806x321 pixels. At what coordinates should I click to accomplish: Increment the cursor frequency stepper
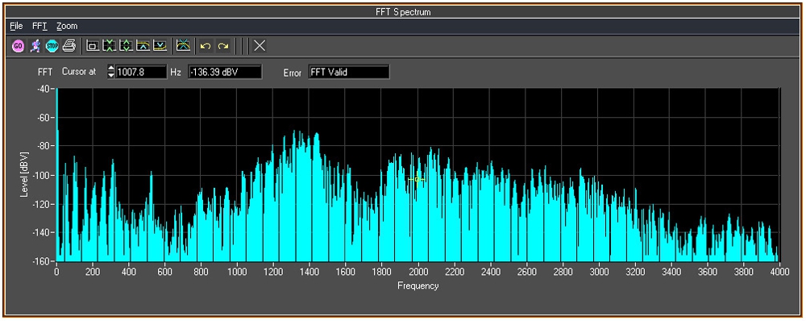tap(111, 69)
